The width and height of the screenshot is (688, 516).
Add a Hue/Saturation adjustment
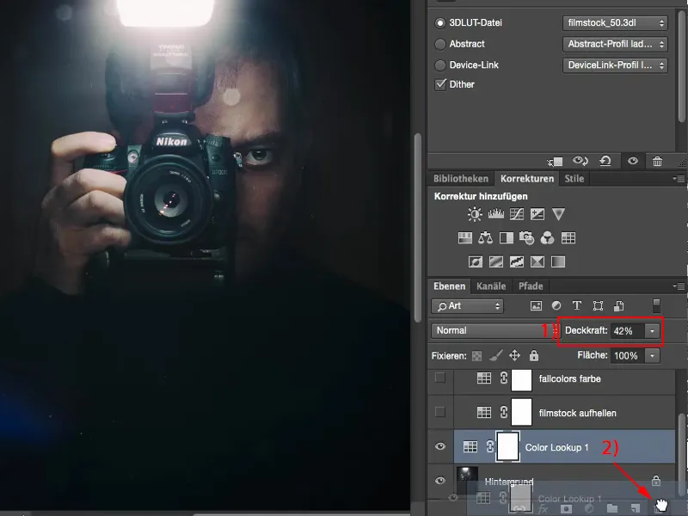[464, 238]
